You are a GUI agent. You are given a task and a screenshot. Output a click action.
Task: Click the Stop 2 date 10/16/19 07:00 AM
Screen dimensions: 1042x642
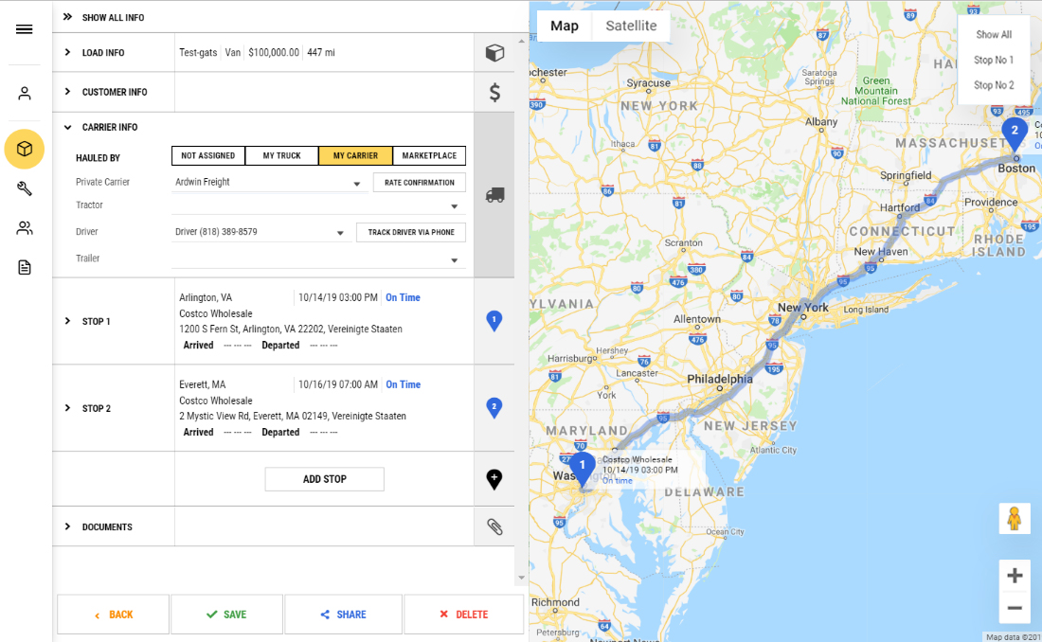tap(337, 384)
